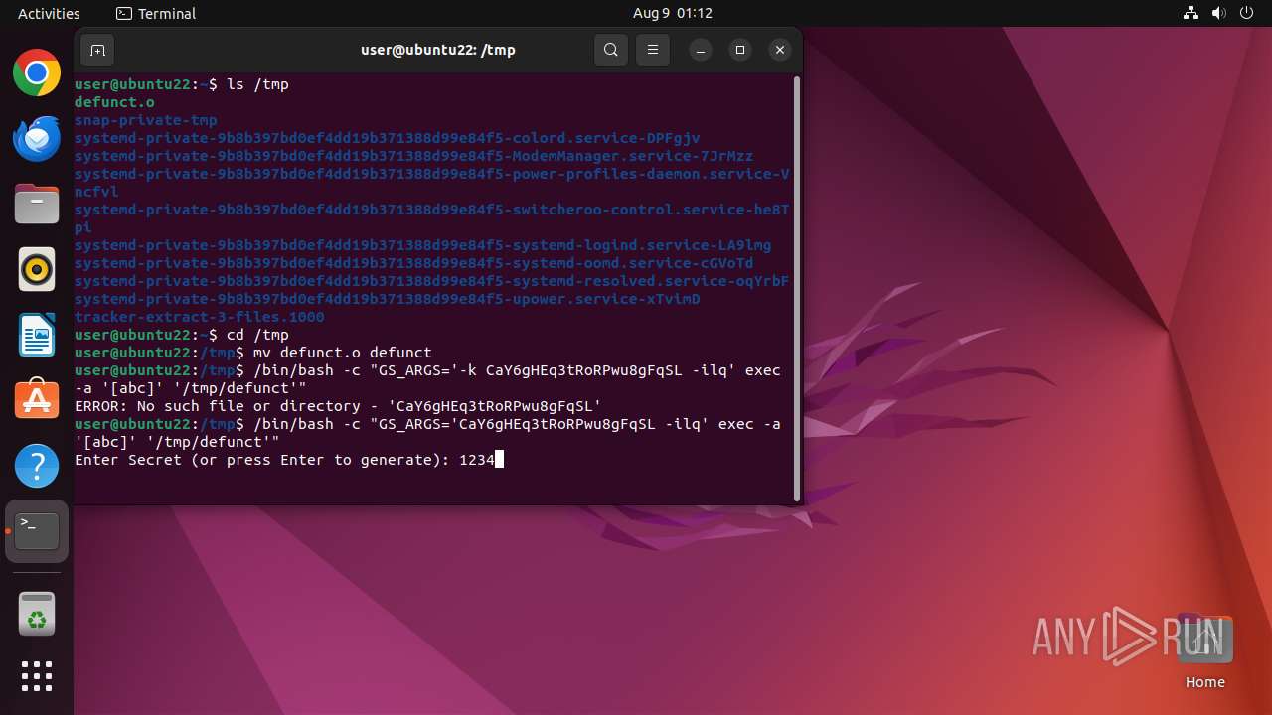This screenshot has width=1272, height=715.
Task: Open LibreOffice Writer from the dock
Action: [37, 335]
